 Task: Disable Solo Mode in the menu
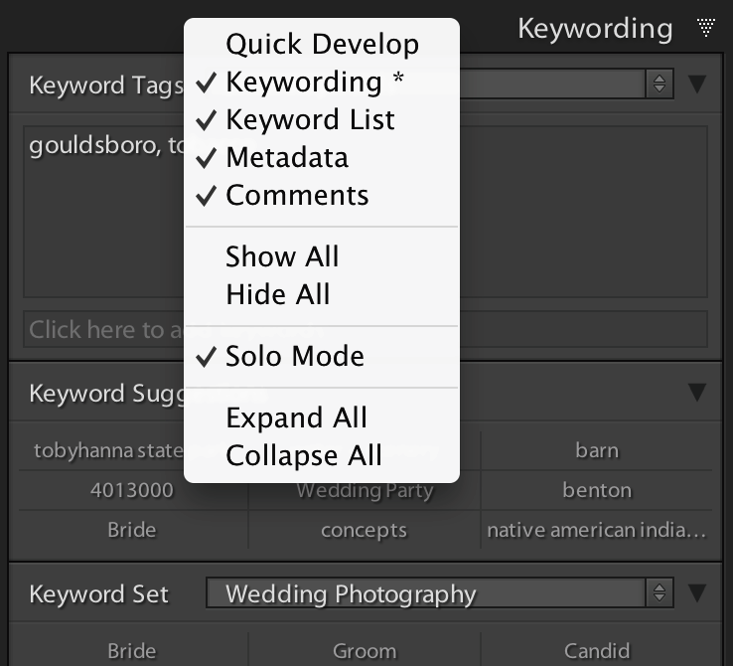click(x=294, y=356)
